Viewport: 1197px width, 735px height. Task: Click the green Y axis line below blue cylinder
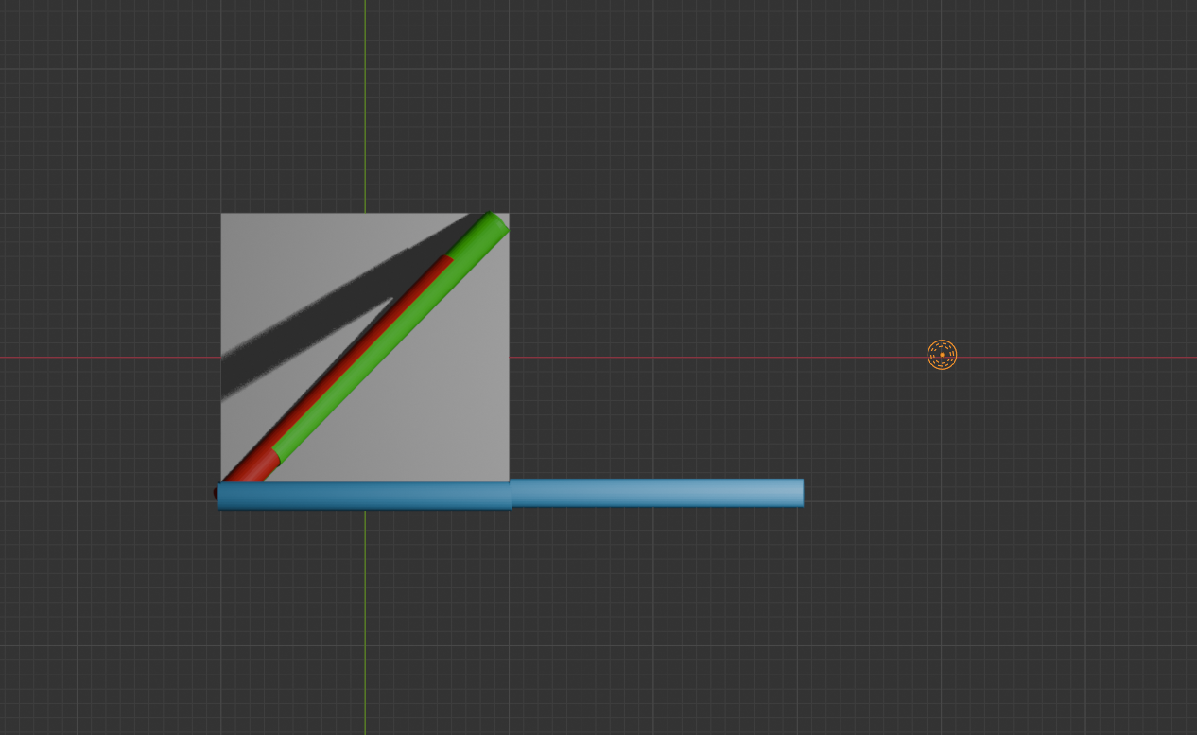click(365, 615)
